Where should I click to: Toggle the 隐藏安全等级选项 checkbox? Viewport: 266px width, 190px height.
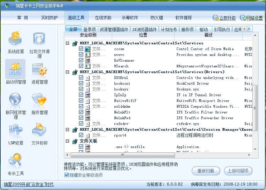67,175
